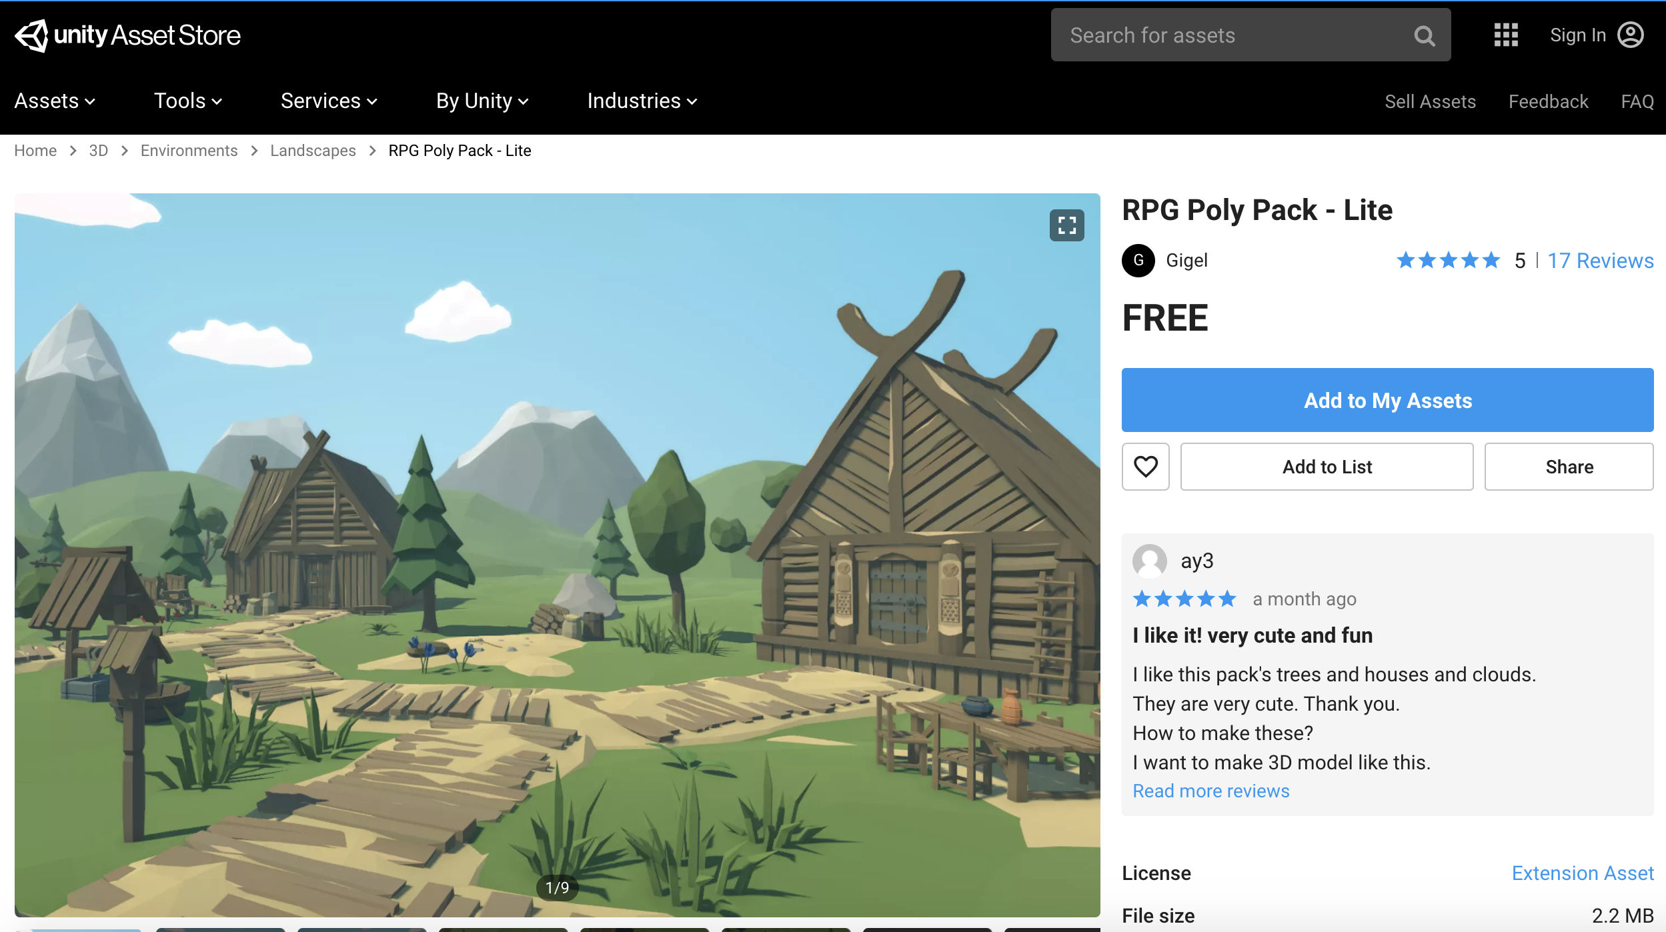Click the 2.2 MB file size value

pos(1623,916)
